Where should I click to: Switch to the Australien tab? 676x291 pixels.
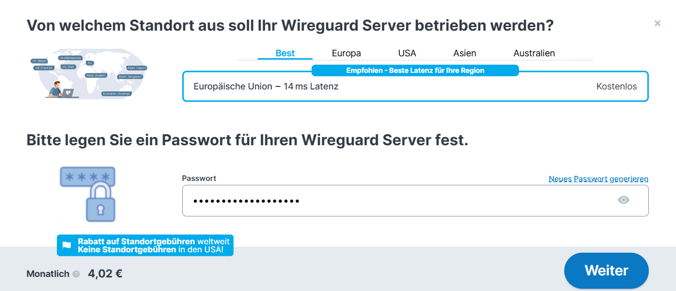534,53
